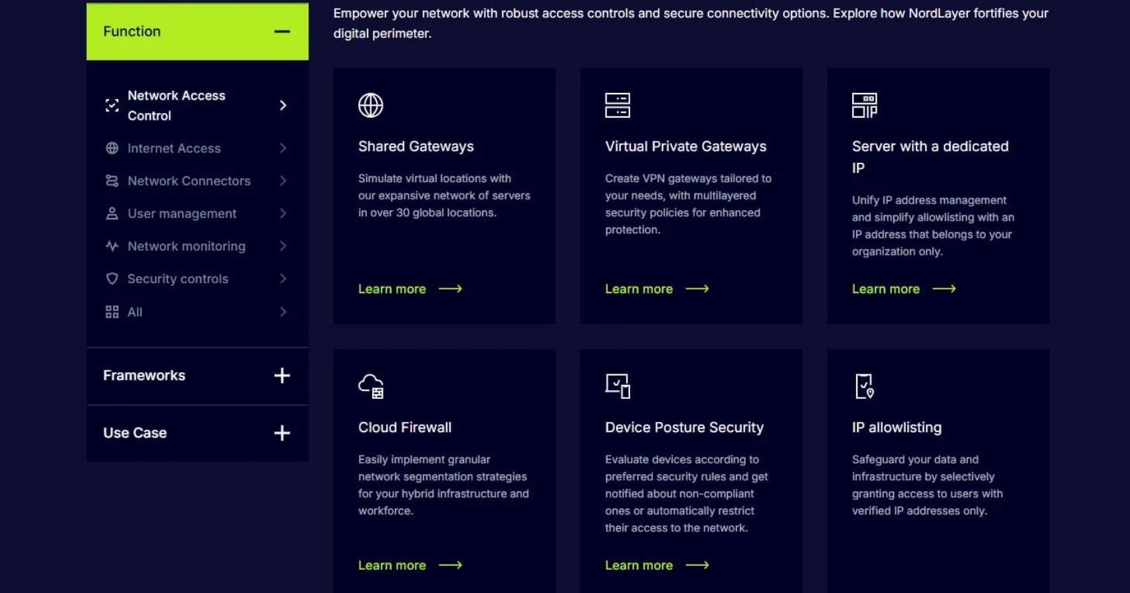
Task: Open the All category chevron
Action: [x=283, y=312]
